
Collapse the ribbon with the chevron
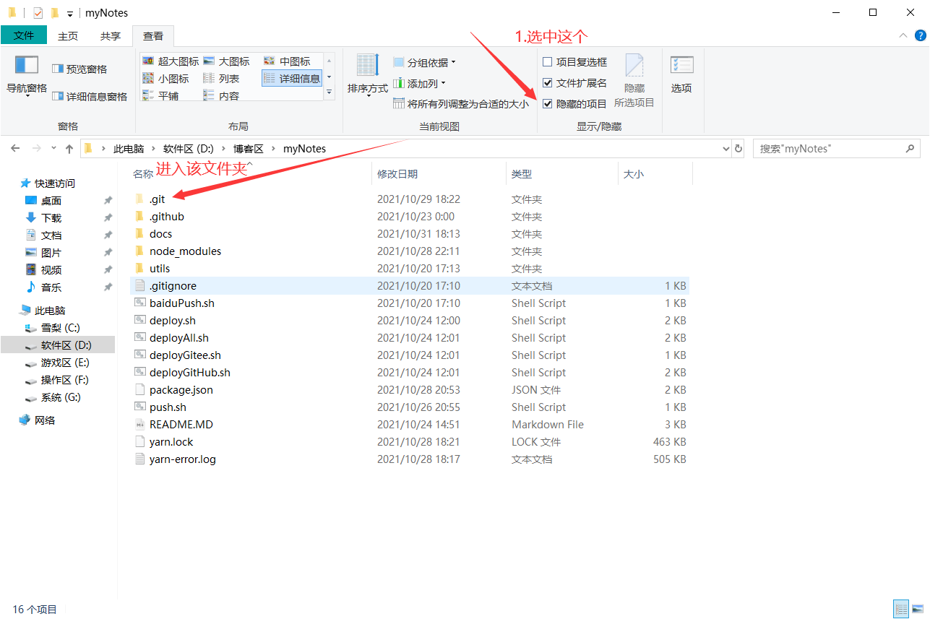pyautogui.click(x=903, y=35)
